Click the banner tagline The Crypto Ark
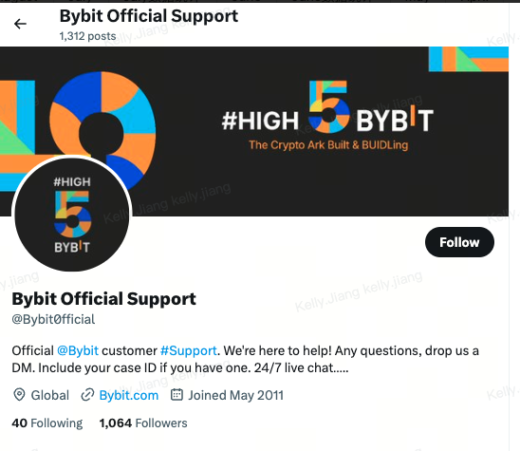520x451 pixels. click(328, 145)
